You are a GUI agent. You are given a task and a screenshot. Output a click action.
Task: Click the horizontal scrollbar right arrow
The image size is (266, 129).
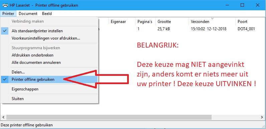click(x=262, y=117)
